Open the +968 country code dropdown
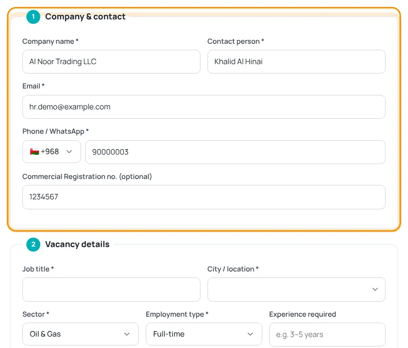Screen dimensions: 408x348 [x=52, y=152]
